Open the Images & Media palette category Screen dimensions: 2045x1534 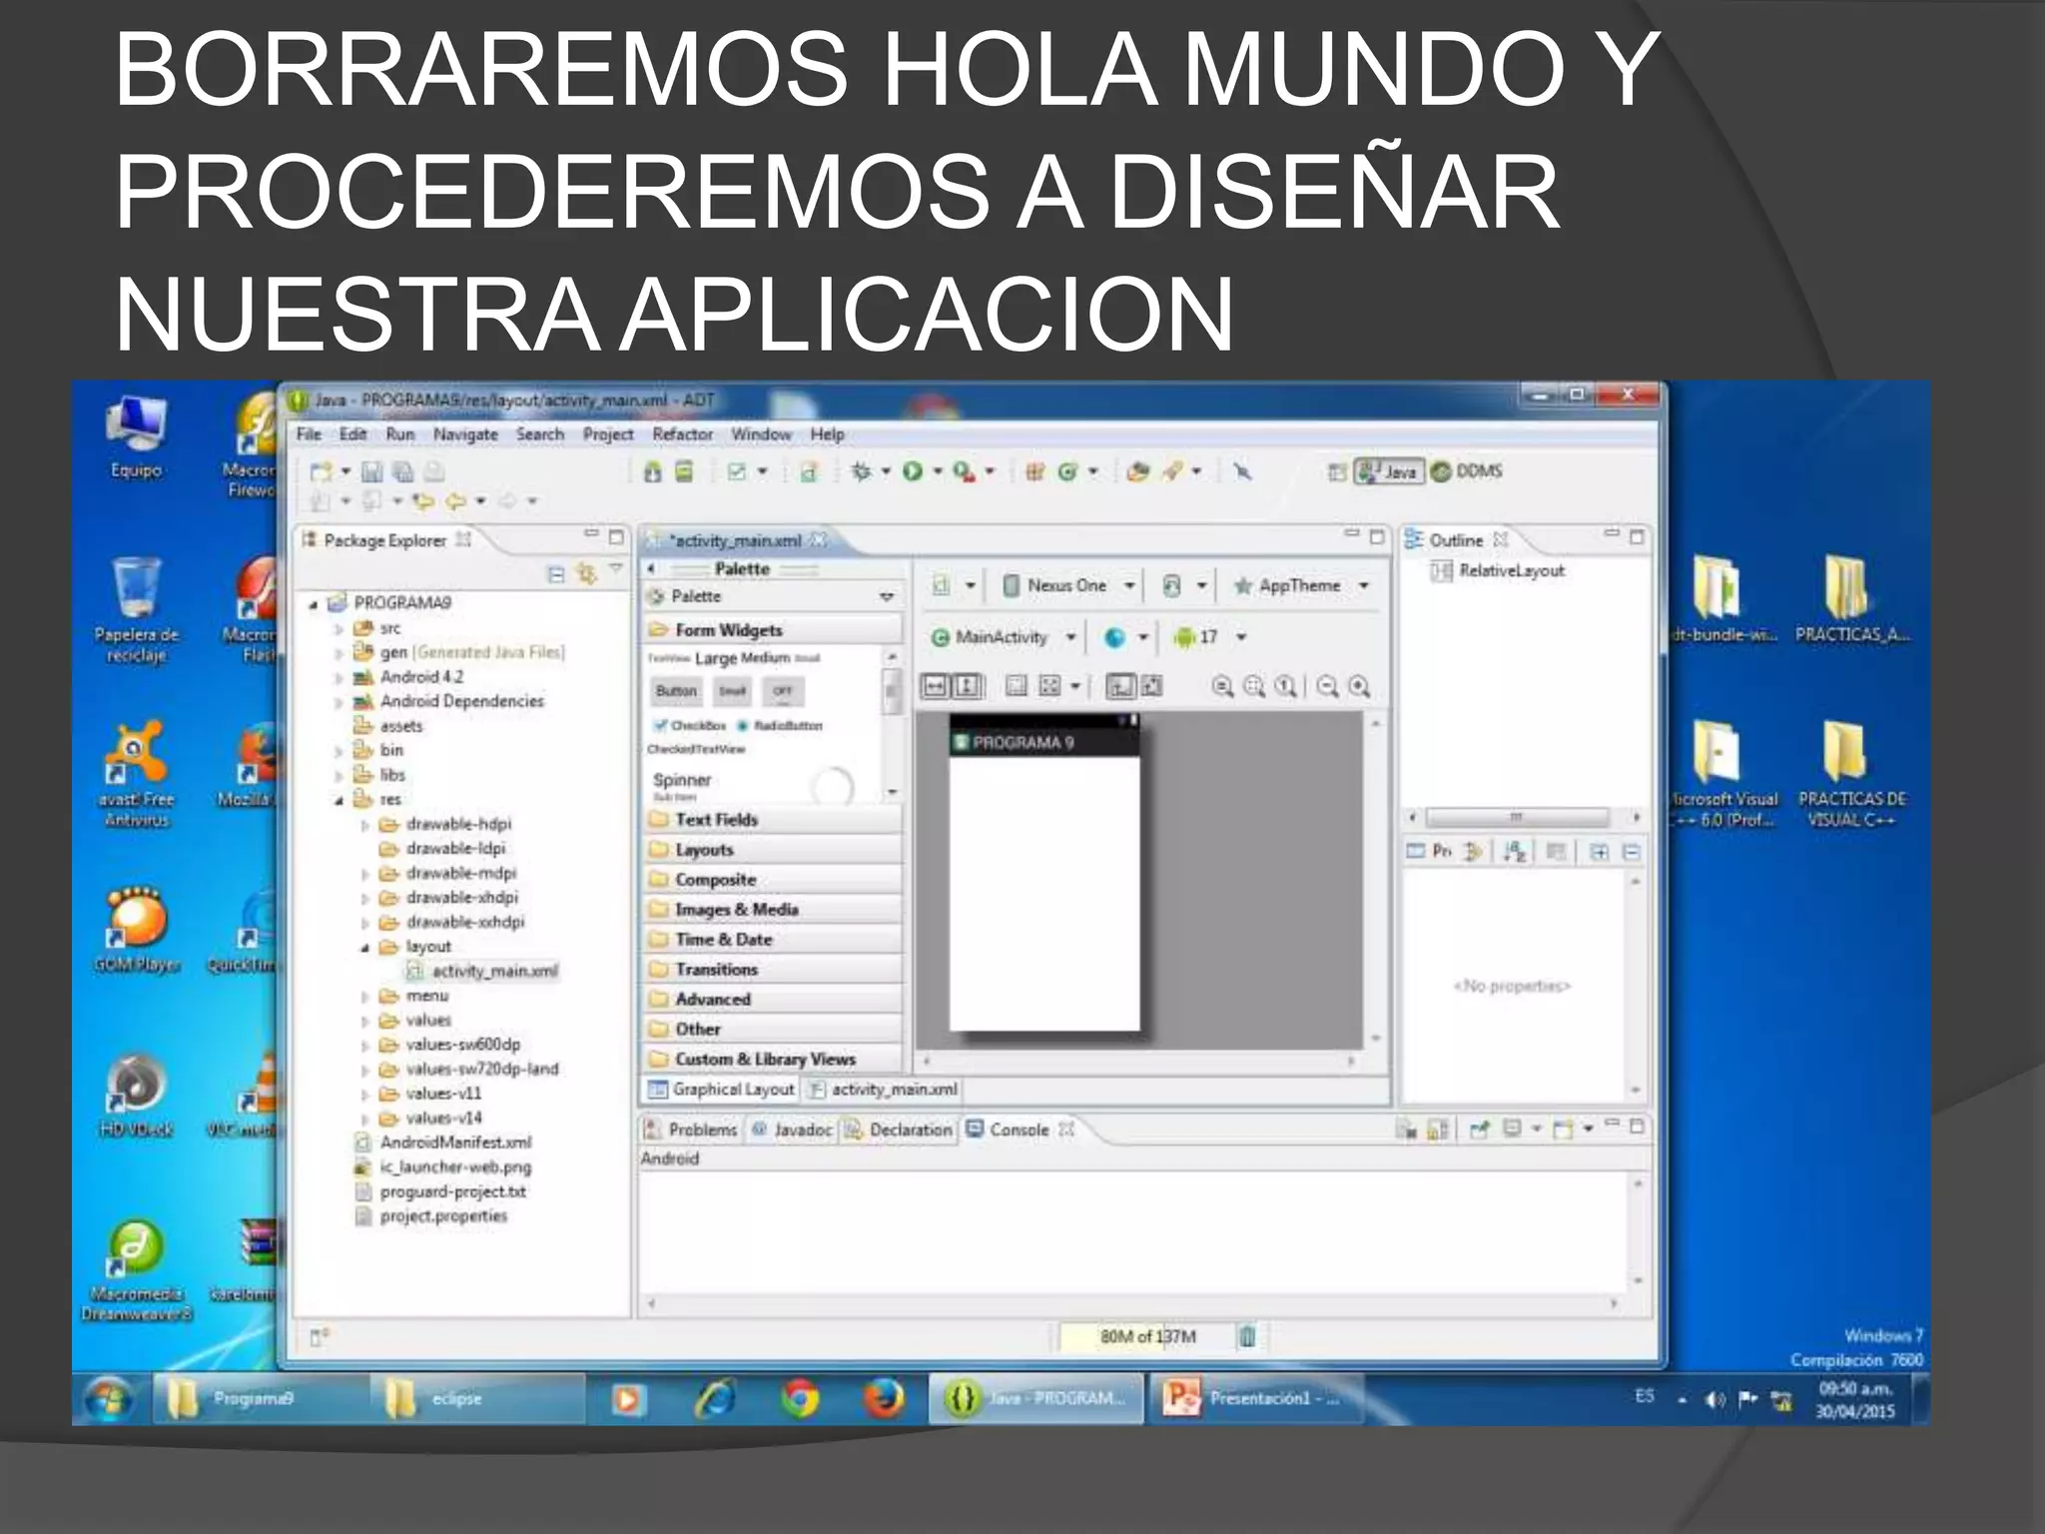[774, 910]
